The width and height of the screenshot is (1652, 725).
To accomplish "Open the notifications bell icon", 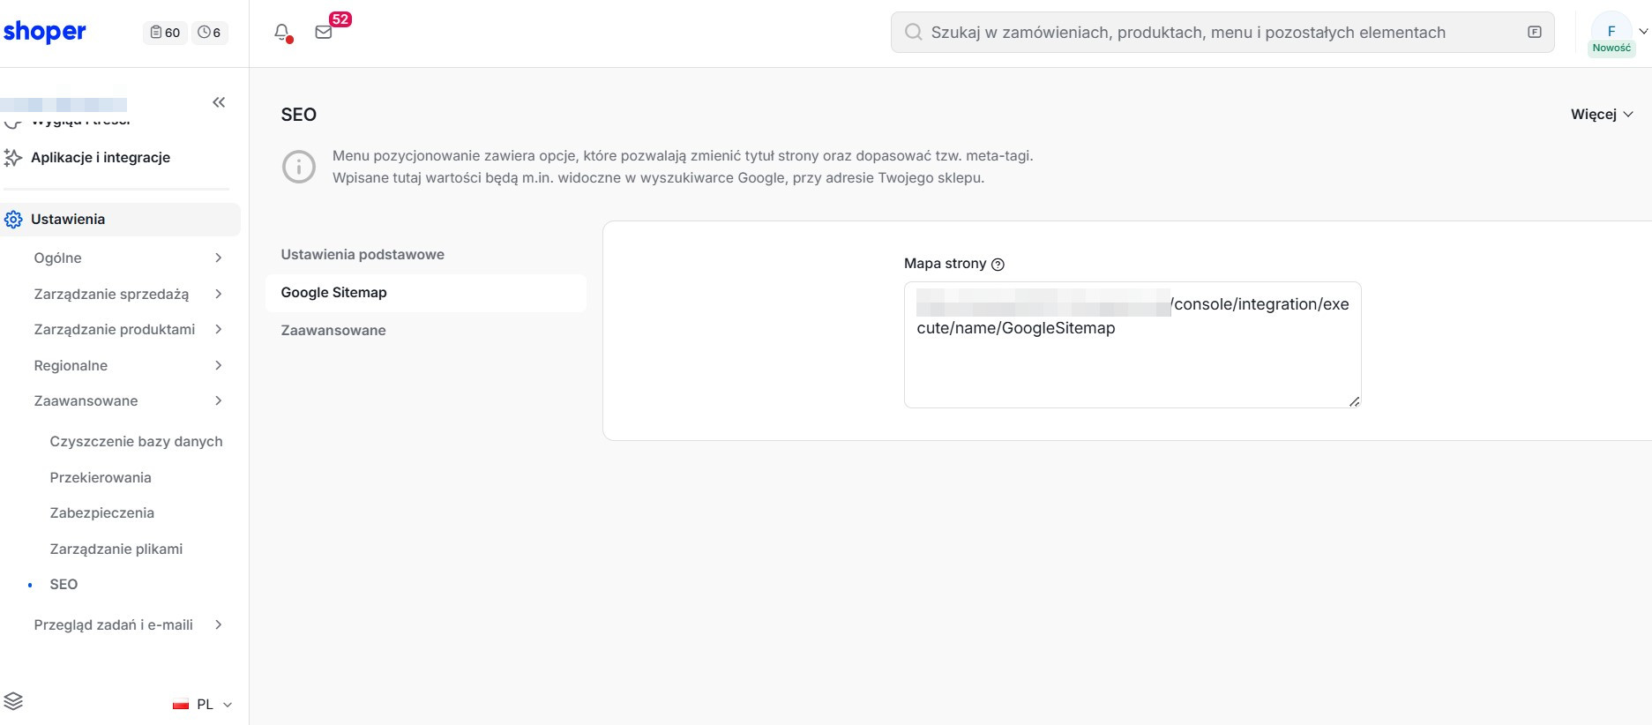I will (282, 33).
